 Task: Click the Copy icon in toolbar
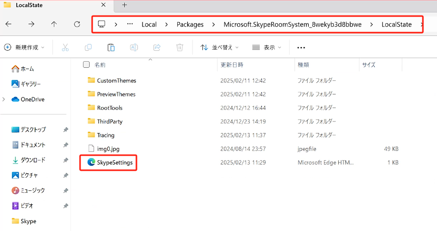(x=88, y=48)
